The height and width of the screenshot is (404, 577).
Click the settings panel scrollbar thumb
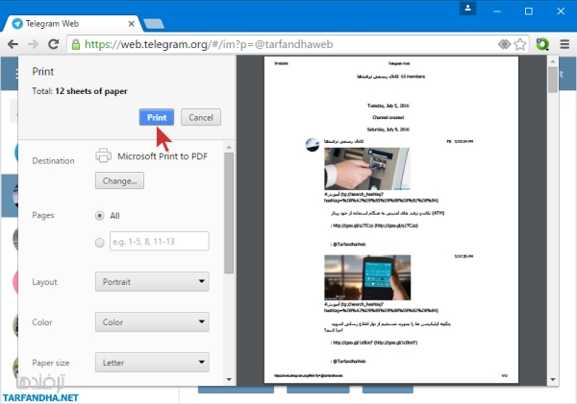(229, 213)
